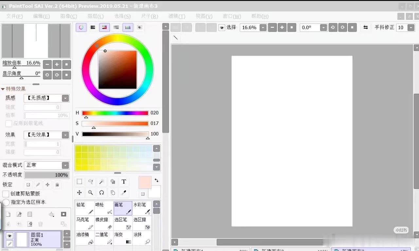Collapse the 特殊效果 section
419x251 pixels.
pyautogui.click(x=3, y=89)
